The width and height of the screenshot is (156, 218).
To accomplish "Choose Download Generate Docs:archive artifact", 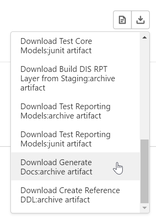I will pos(75,166).
